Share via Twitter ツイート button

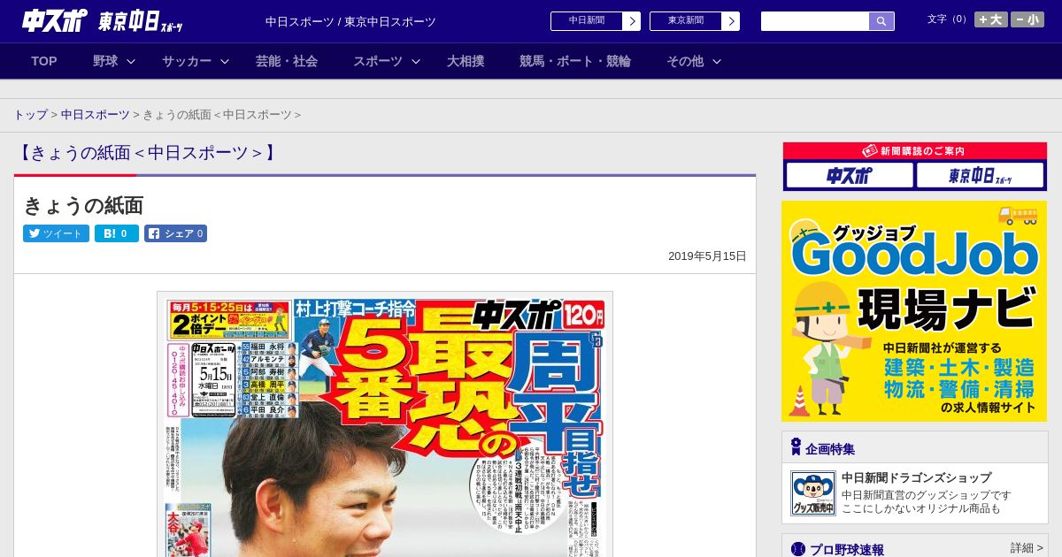(x=56, y=233)
